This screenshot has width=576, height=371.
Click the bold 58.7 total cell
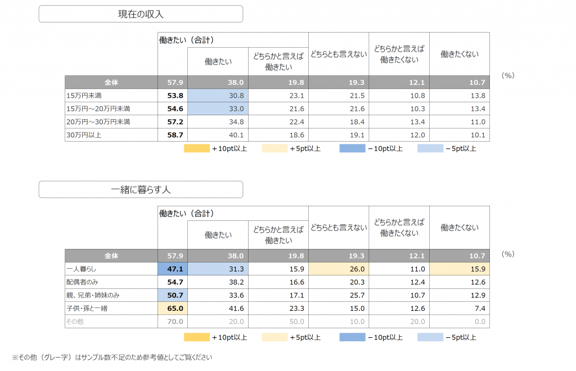pyautogui.click(x=173, y=135)
